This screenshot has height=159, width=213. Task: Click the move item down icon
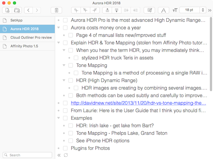tap(116, 10)
